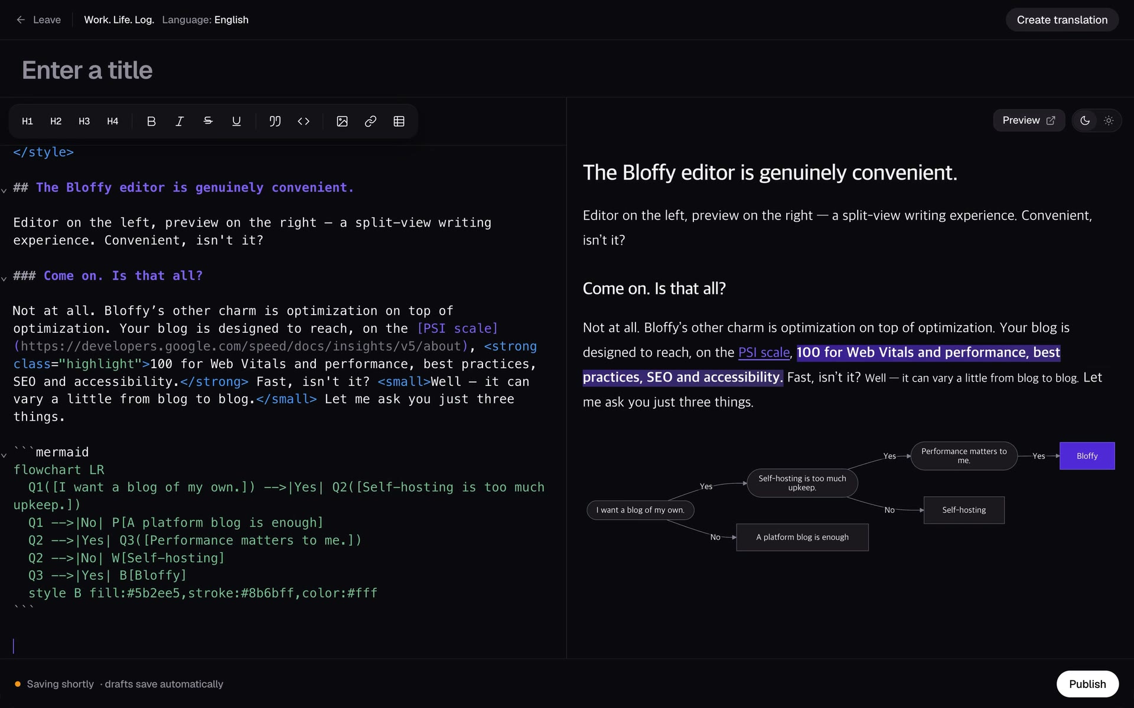This screenshot has width=1134, height=708.
Task: Click the 'Self-hosting is too much upkeep.' node
Action: (x=802, y=483)
